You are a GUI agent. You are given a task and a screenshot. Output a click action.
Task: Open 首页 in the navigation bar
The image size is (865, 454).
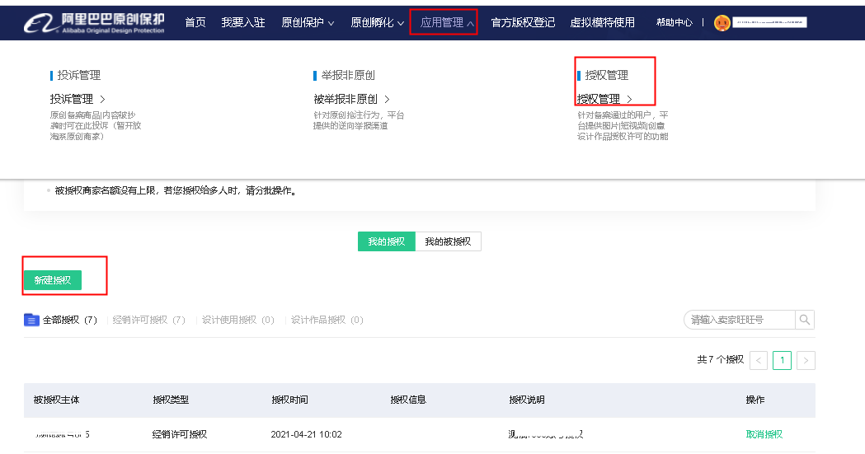click(x=195, y=22)
